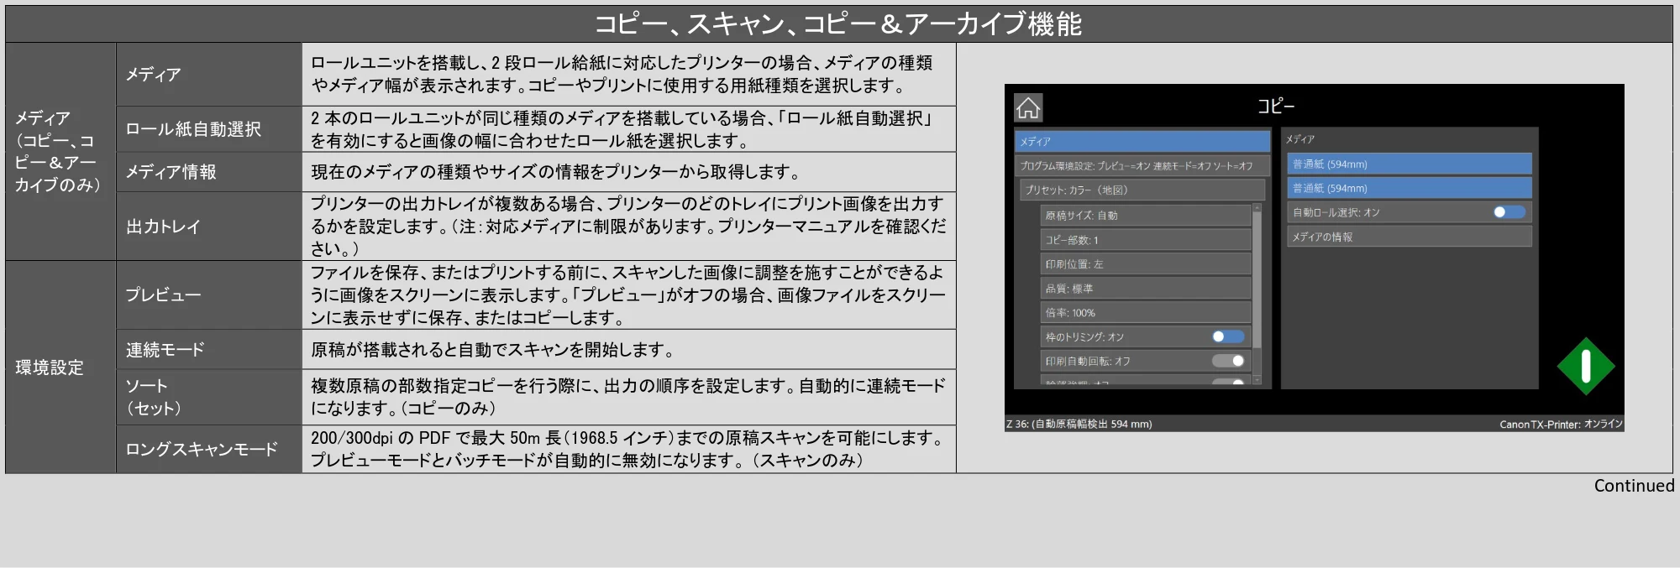Toggle the 枠のトリミング switch
The width and height of the screenshot is (1680, 568).
point(1228,336)
